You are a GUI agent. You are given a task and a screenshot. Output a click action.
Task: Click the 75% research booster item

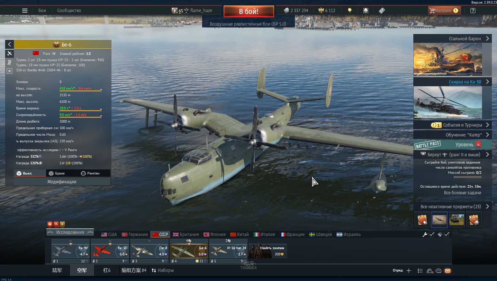point(422,220)
